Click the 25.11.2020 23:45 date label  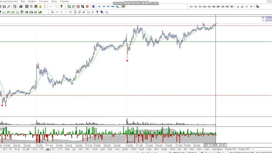click(x=215, y=144)
